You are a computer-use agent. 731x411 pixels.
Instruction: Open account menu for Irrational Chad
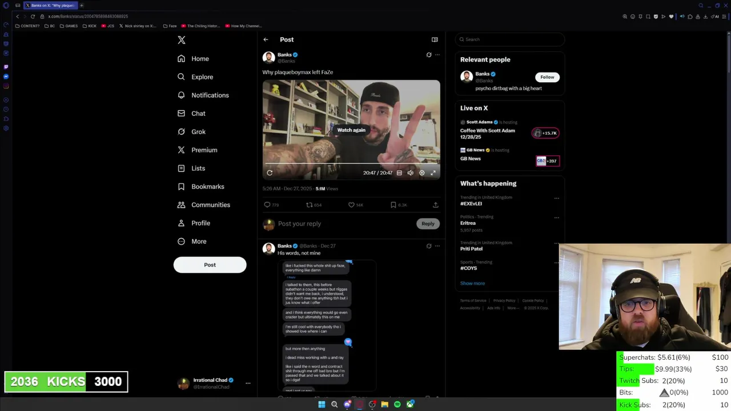(248, 384)
